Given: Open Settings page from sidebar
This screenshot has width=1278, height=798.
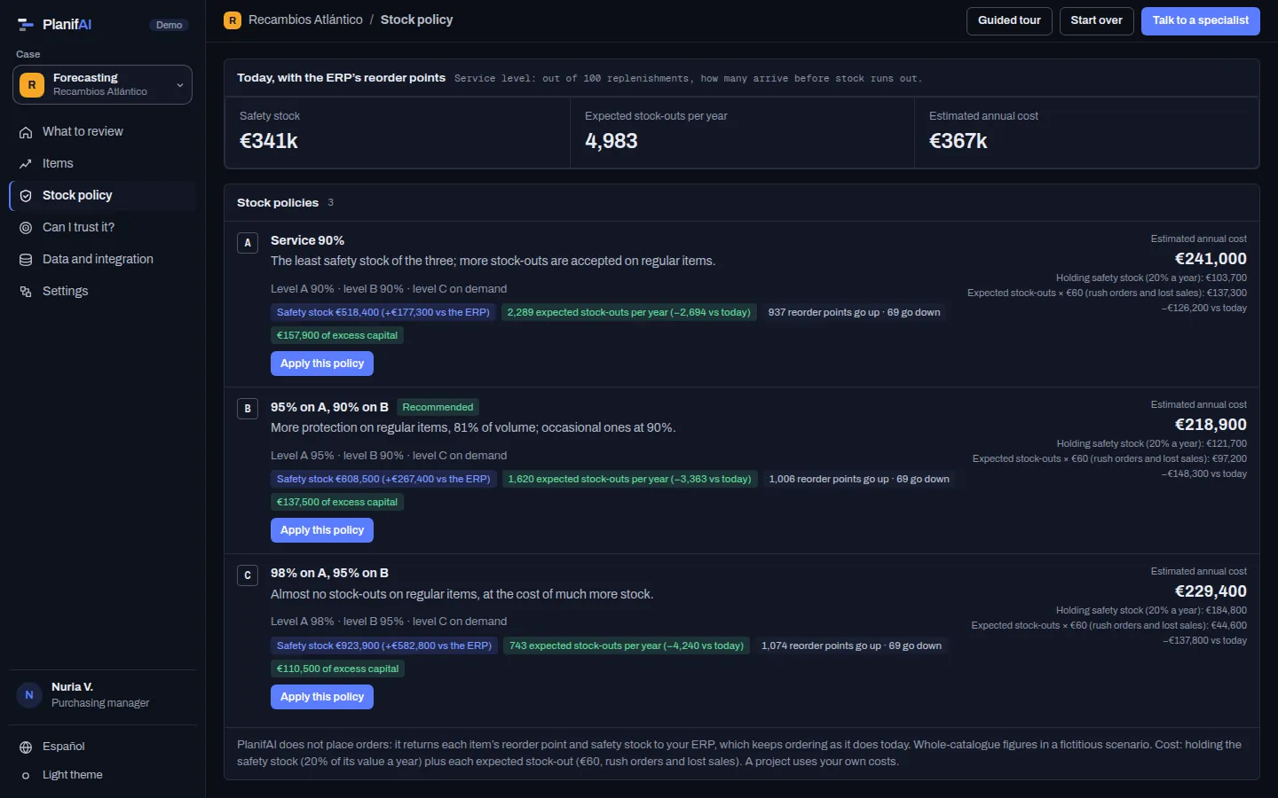Looking at the screenshot, I should 103,291.
